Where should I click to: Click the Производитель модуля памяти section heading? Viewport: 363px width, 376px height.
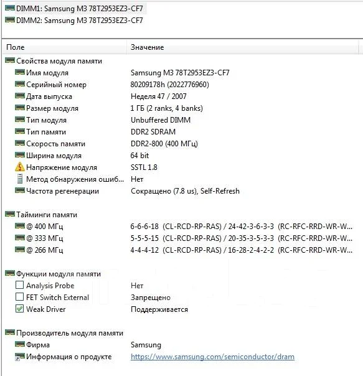coord(70,333)
